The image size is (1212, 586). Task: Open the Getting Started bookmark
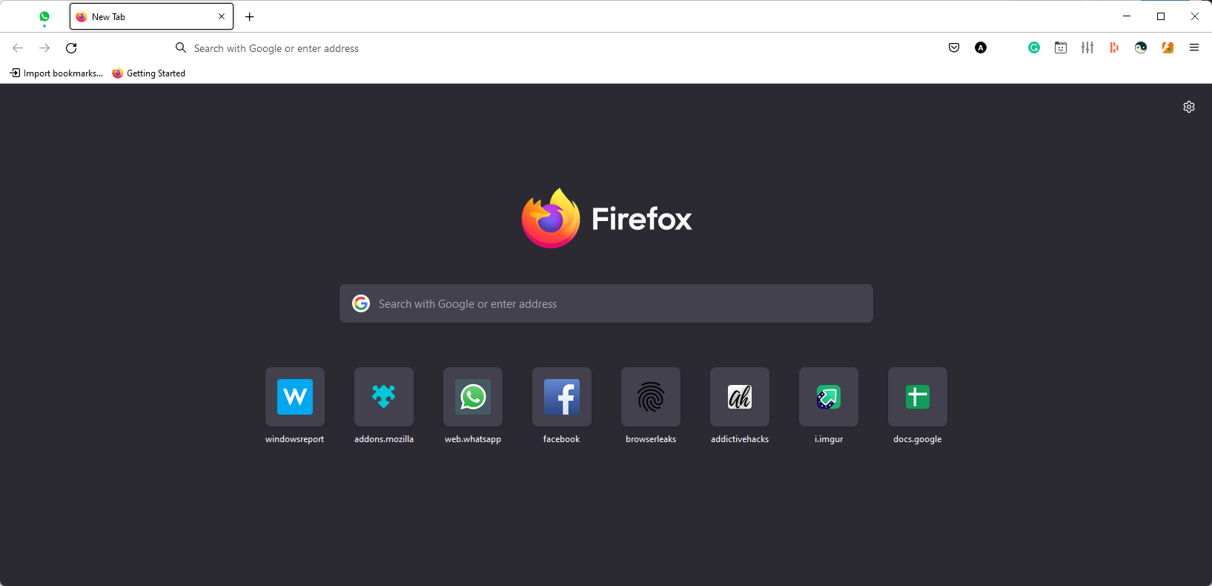click(149, 73)
